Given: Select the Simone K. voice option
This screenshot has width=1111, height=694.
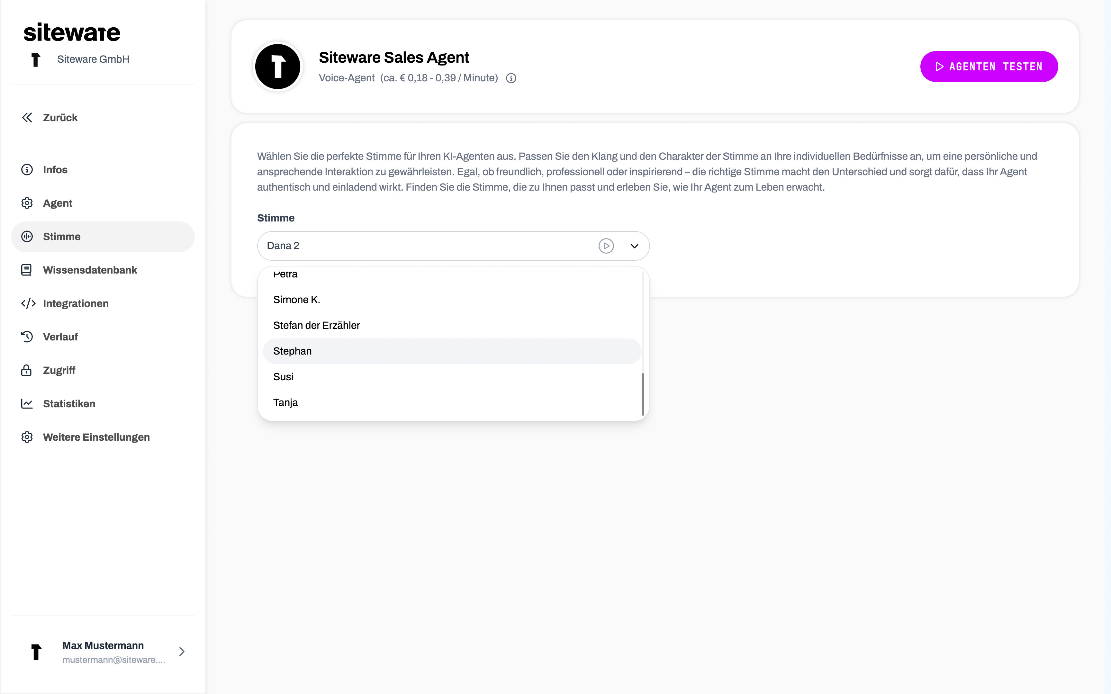Looking at the screenshot, I should [452, 300].
